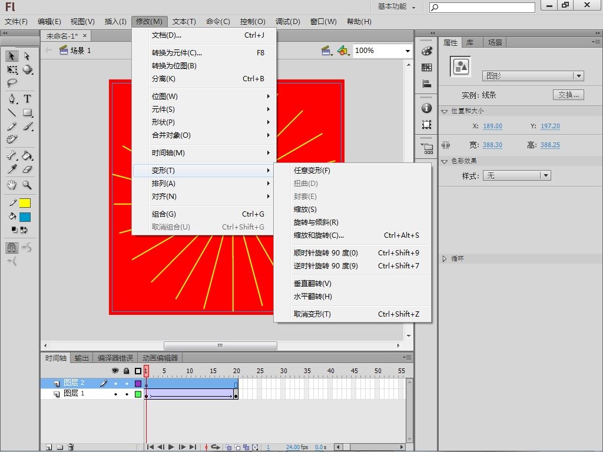The width and height of the screenshot is (603, 452).
Task: Click the height value 388.25
Action: point(551,145)
